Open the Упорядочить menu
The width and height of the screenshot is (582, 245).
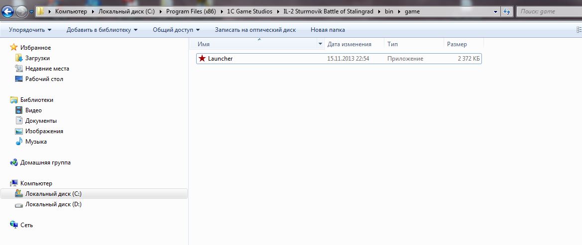30,30
